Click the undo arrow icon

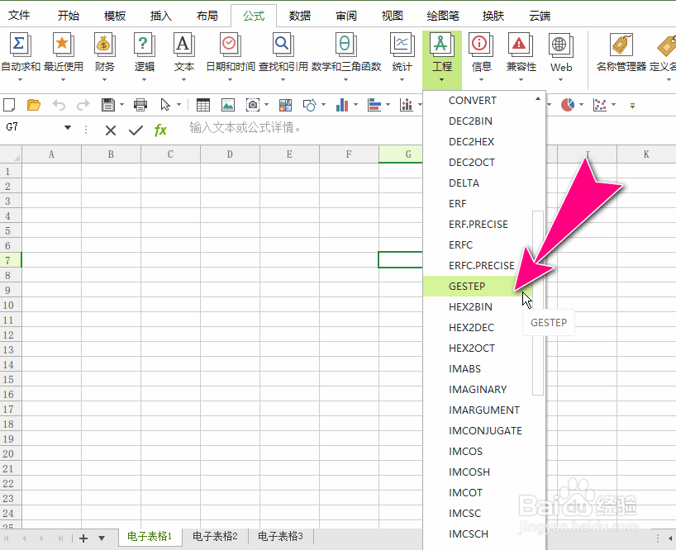point(59,105)
